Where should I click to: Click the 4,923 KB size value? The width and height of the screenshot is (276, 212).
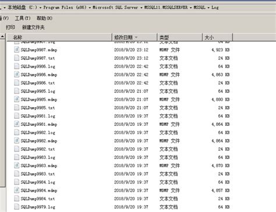tap(221, 50)
